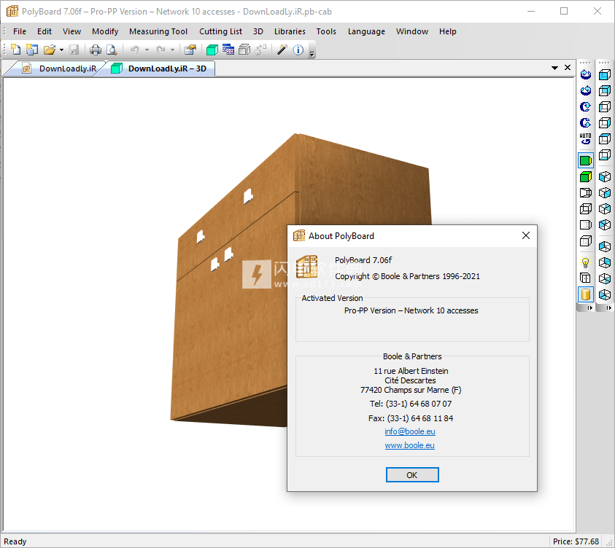Expand the undo history dropdown arrow
The height and width of the screenshot is (548, 615).
[x=147, y=50]
